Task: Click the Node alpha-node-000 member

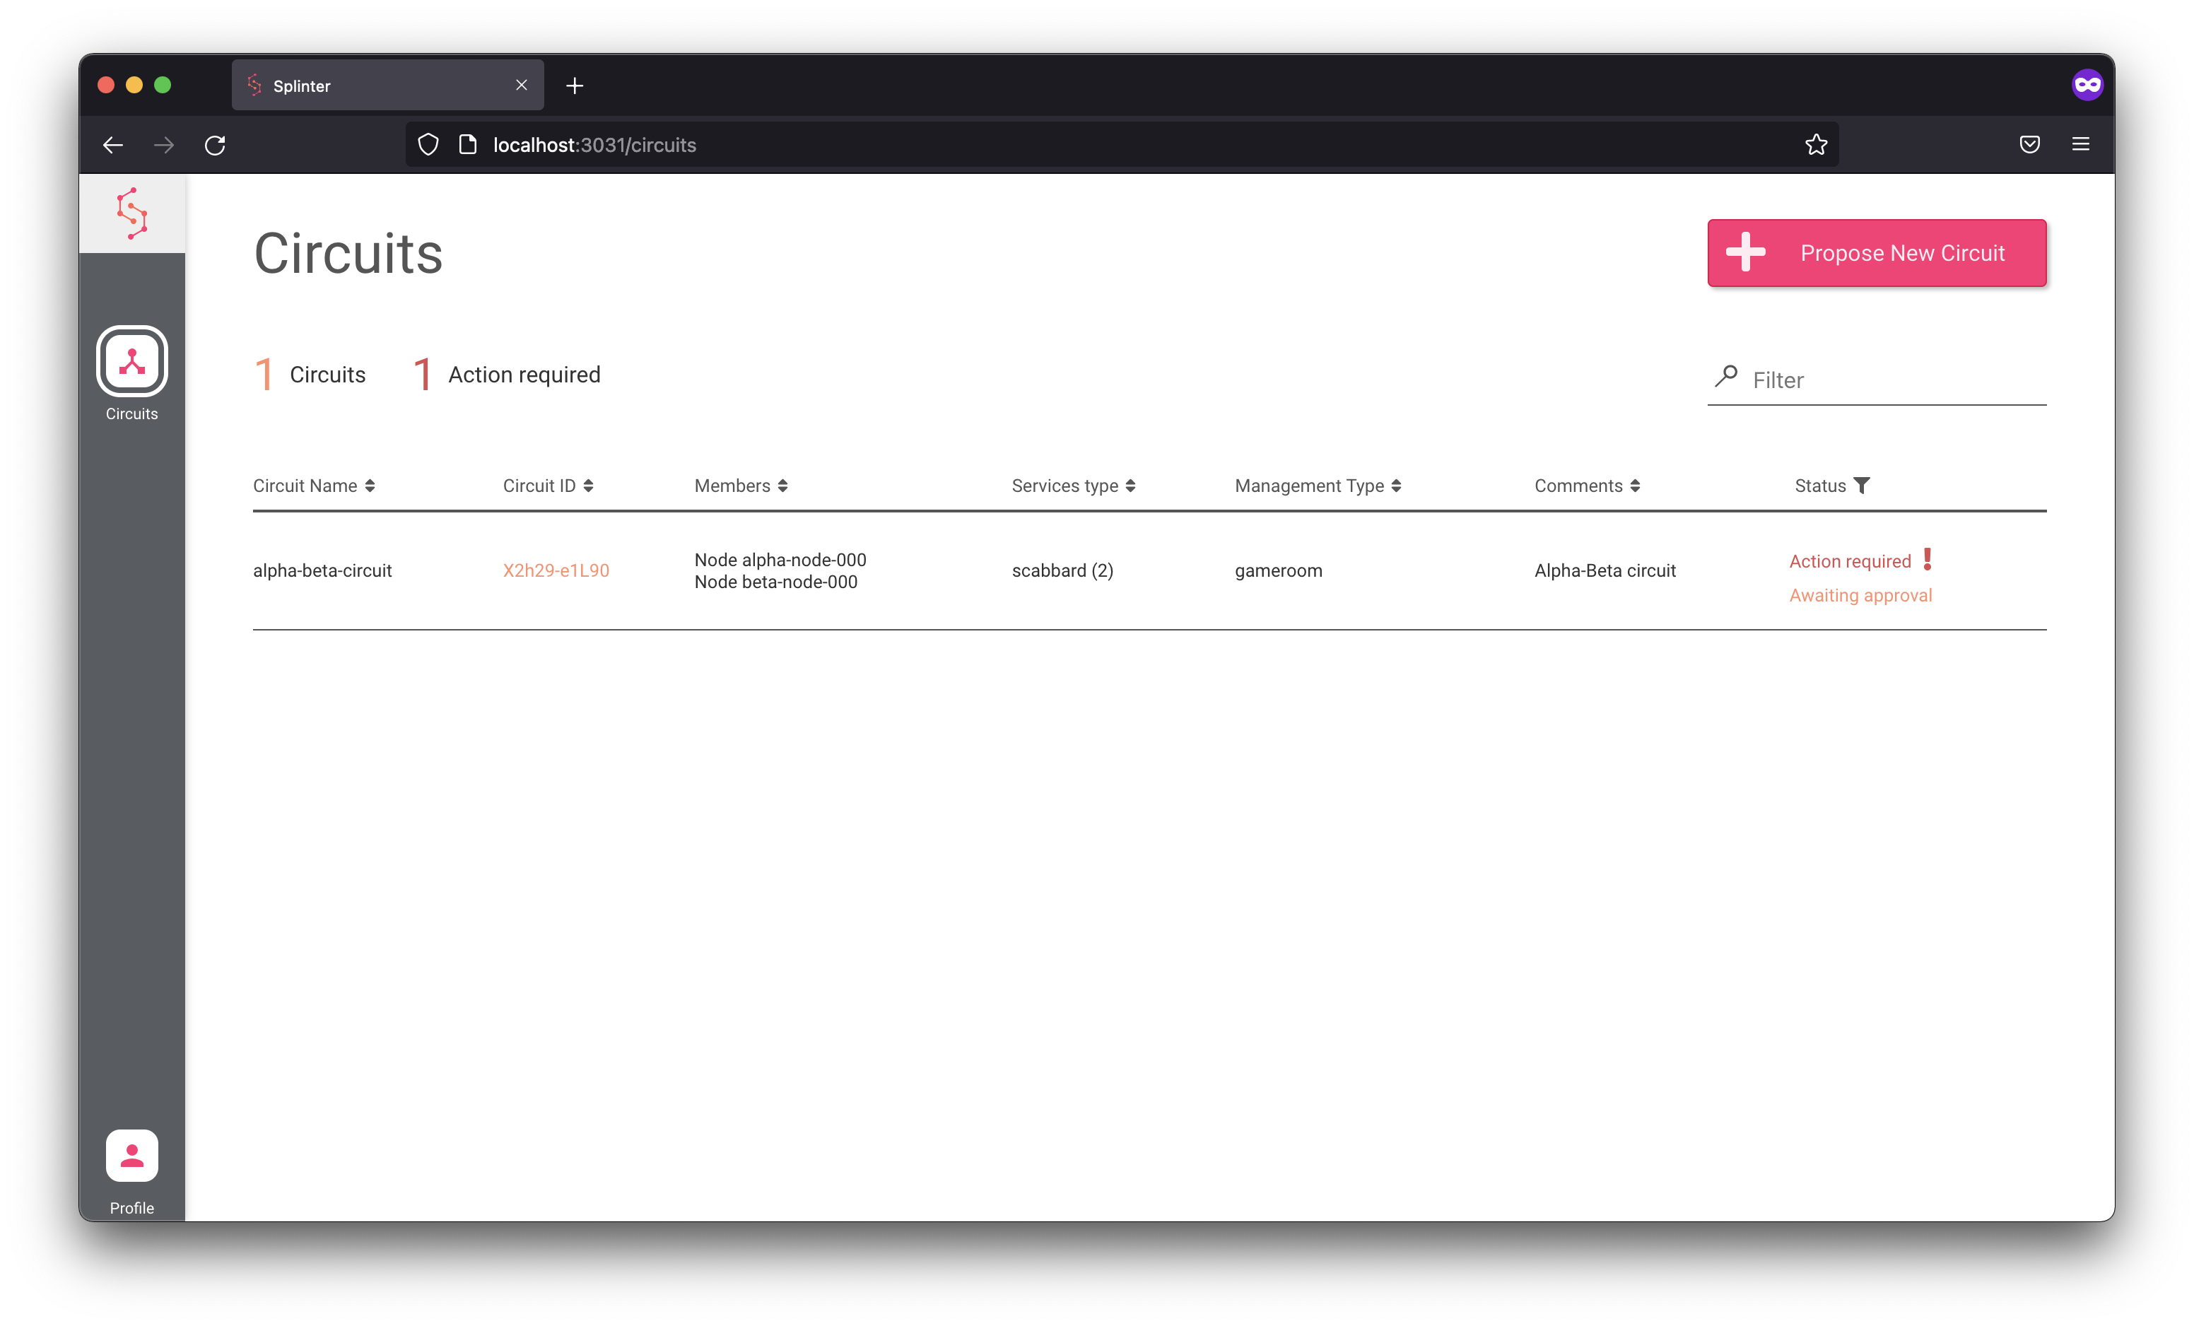Action: pyautogui.click(x=780, y=559)
